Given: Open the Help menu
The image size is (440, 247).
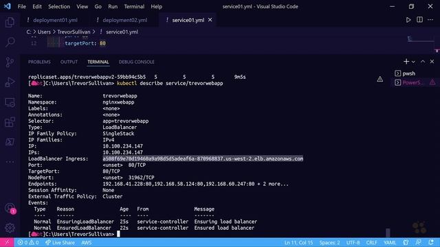Looking at the screenshot, I should (156, 6).
